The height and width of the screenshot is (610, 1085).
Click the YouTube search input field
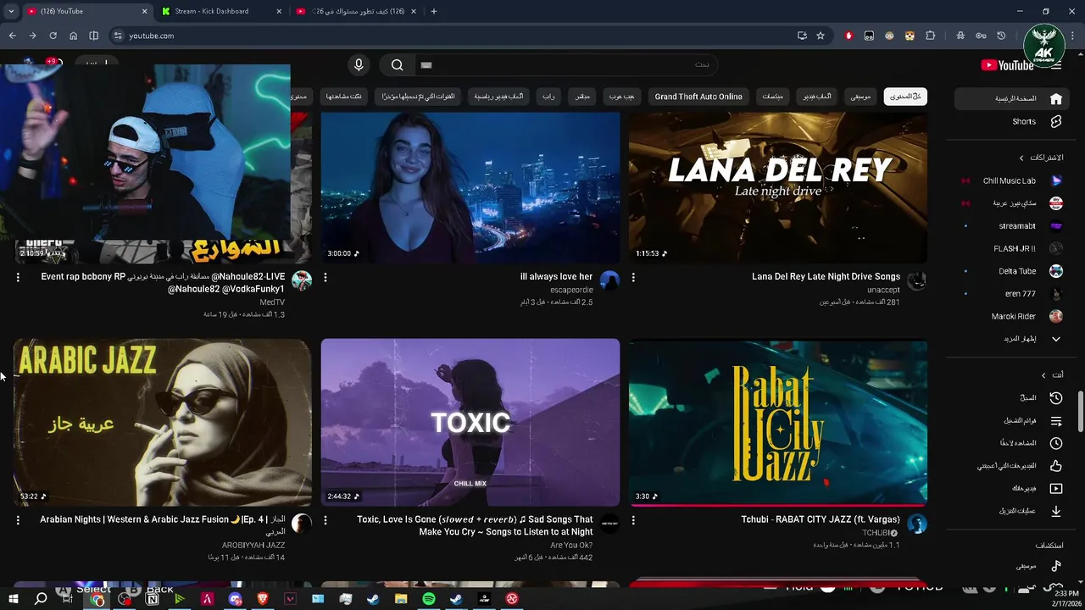566,65
